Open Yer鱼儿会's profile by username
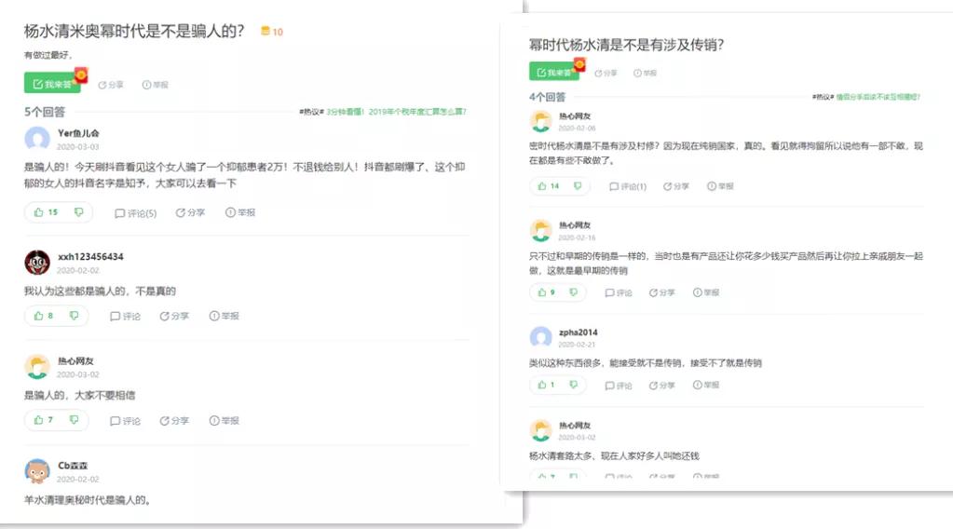 78,133
